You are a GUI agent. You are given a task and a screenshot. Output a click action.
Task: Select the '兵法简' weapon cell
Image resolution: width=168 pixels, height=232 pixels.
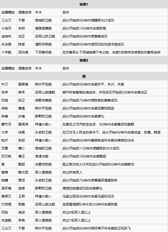click(x=9, y=44)
